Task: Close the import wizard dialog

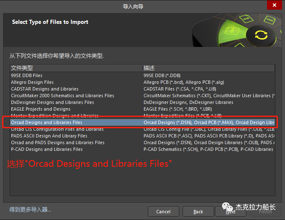Action: point(274,5)
